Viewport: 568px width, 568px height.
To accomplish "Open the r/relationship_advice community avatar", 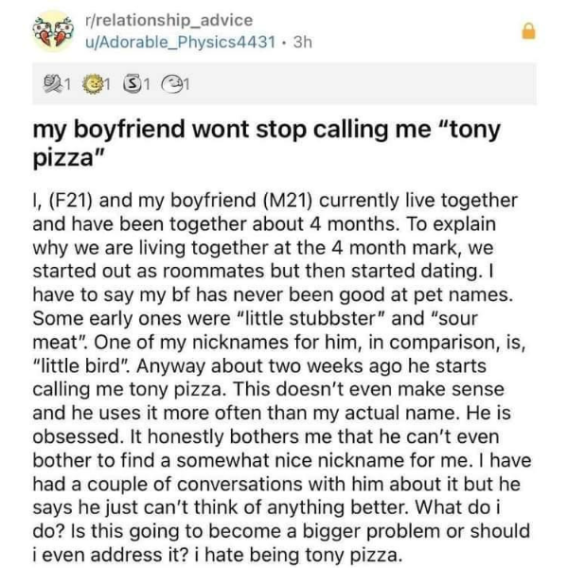I will [x=54, y=31].
